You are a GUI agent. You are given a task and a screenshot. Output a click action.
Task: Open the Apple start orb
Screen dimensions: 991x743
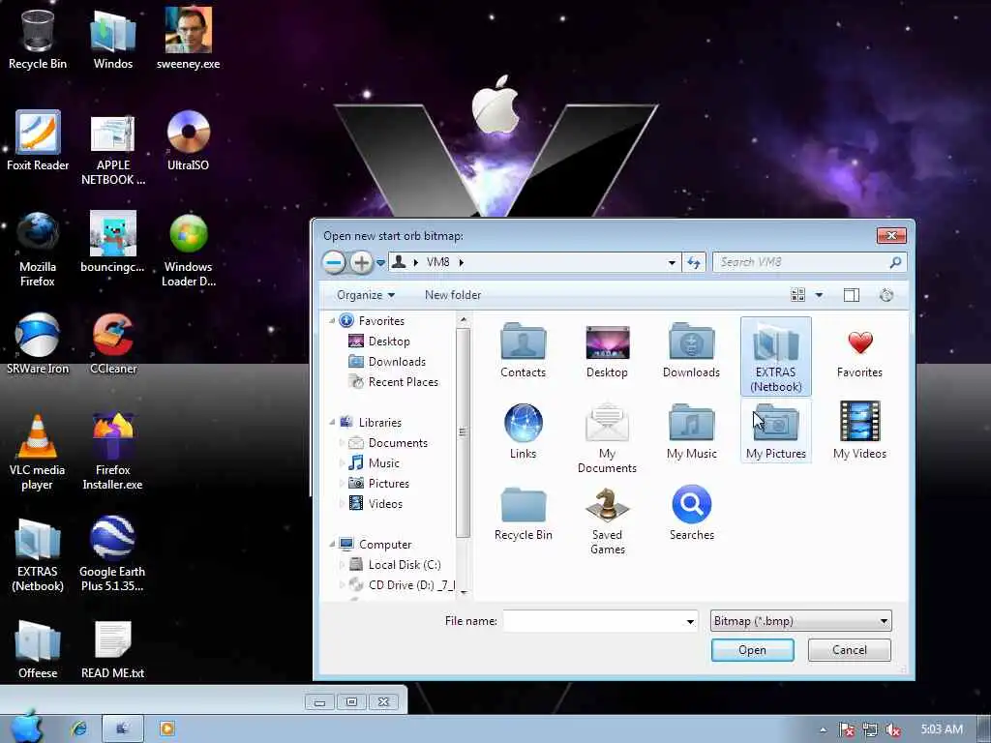point(26,728)
